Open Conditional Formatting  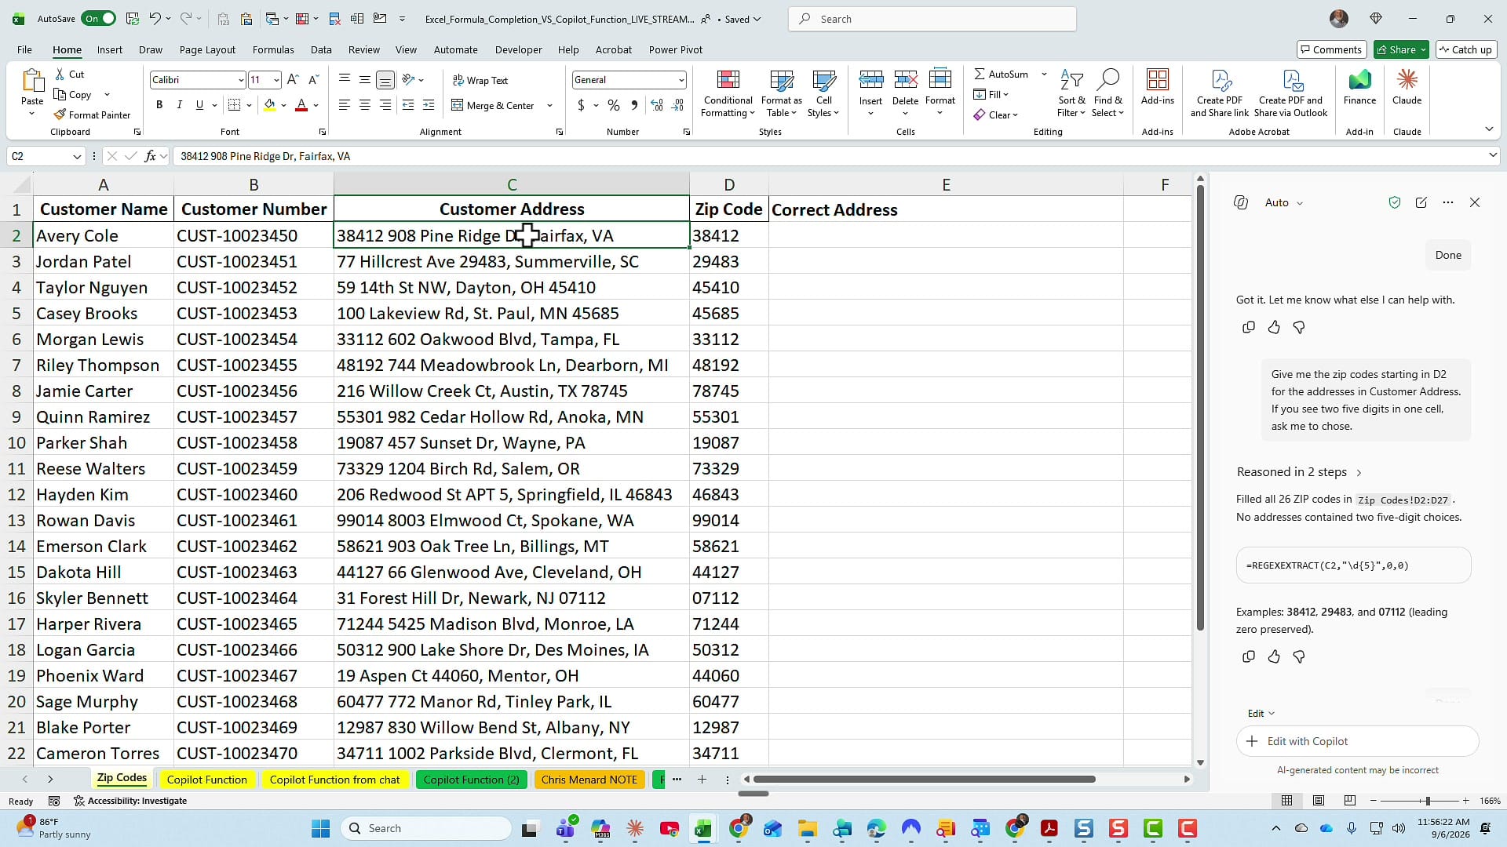728,93
